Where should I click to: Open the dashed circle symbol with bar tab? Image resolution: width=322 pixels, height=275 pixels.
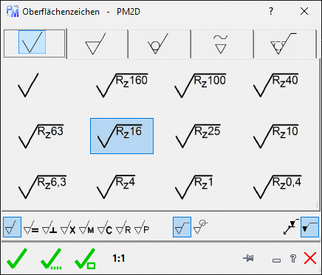(x=285, y=43)
